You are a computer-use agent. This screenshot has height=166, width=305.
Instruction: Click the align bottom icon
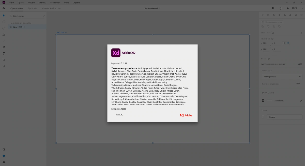click(x=273, y=15)
